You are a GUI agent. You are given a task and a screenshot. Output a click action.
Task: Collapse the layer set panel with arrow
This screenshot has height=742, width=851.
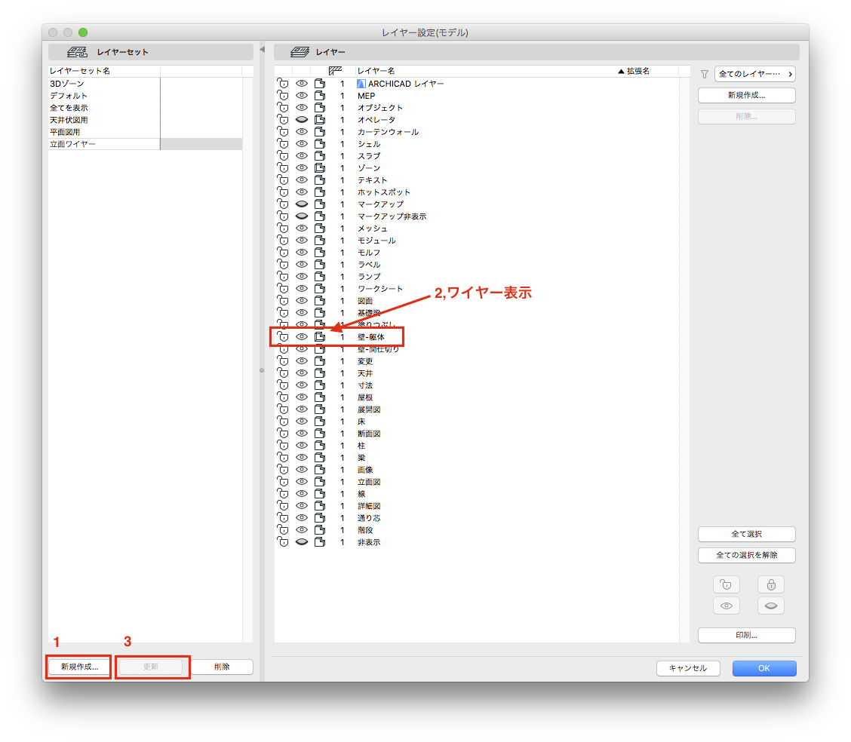pyautogui.click(x=262, y=49)
